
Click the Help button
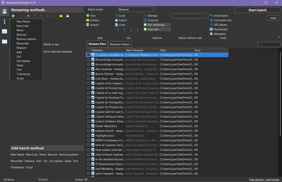point(273,18)
